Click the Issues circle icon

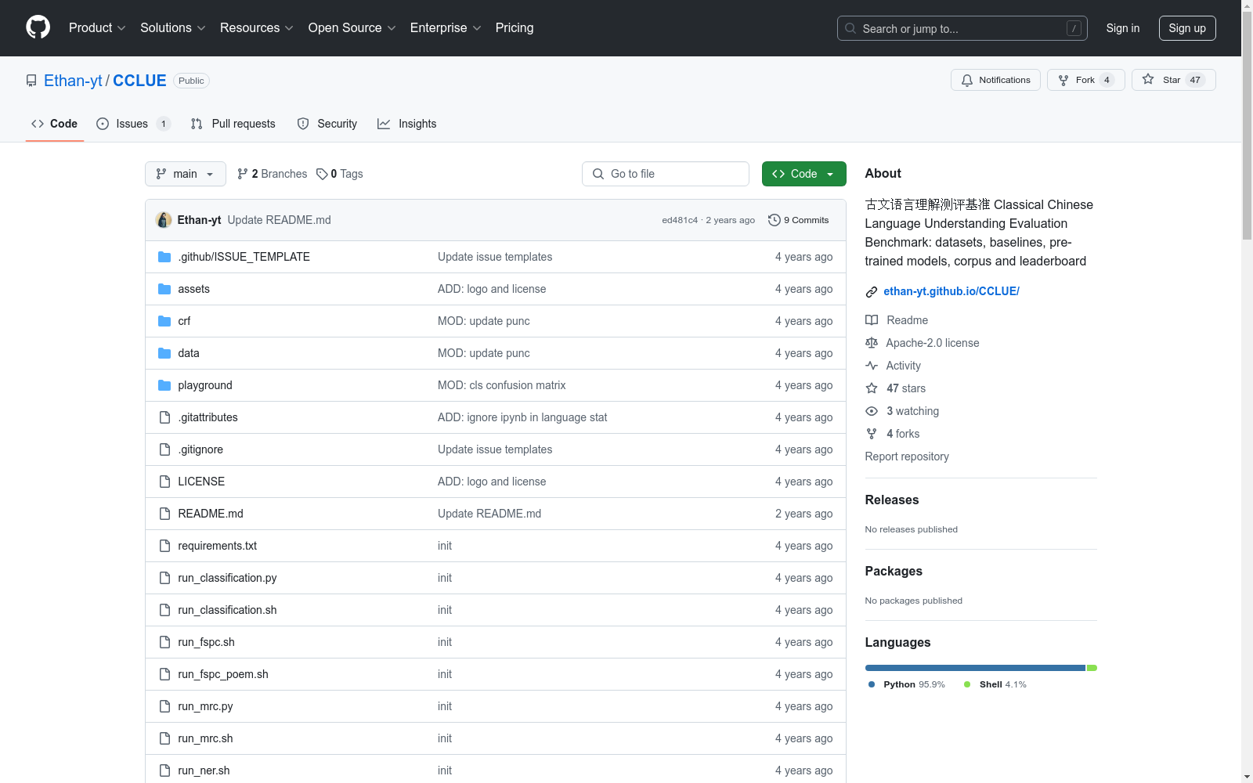coord(103,124)
